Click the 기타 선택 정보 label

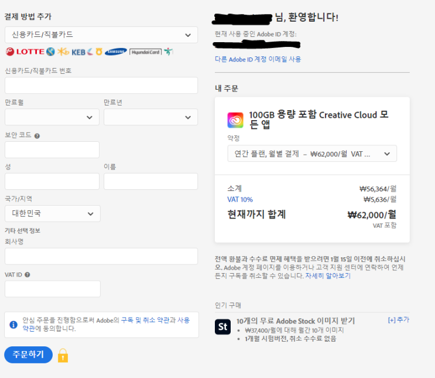click(22, 230)
